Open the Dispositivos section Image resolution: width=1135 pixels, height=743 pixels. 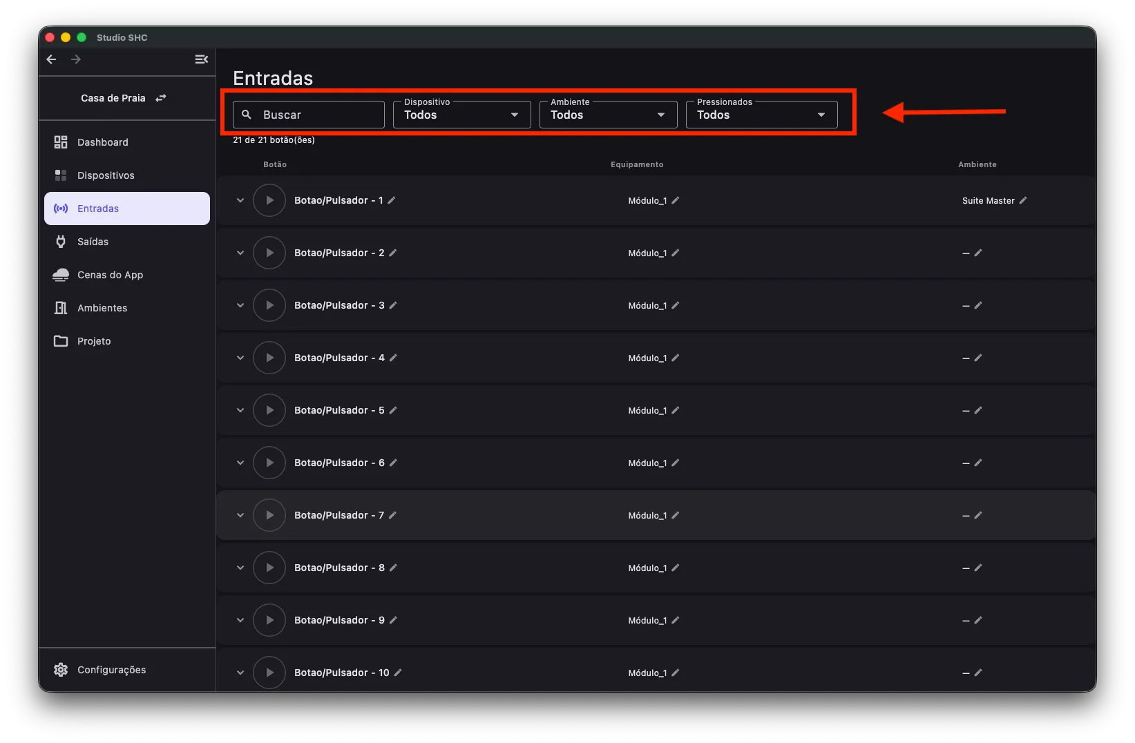(127, 175)
